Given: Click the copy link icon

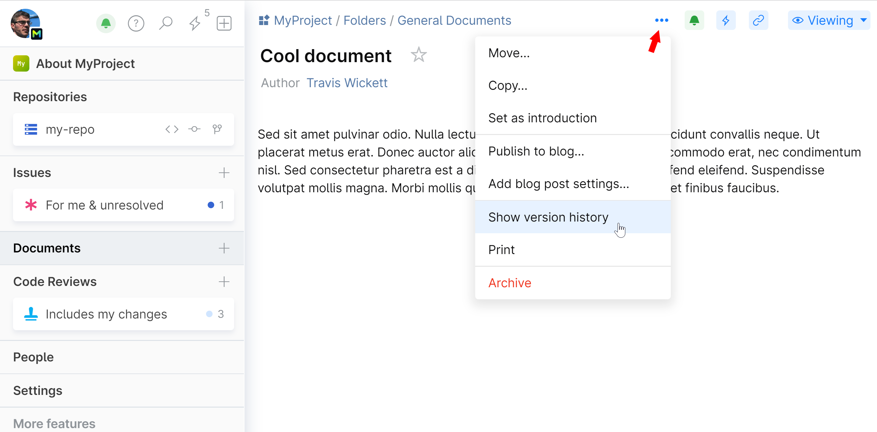Looking at the screenshot, I should coord(758,20).
